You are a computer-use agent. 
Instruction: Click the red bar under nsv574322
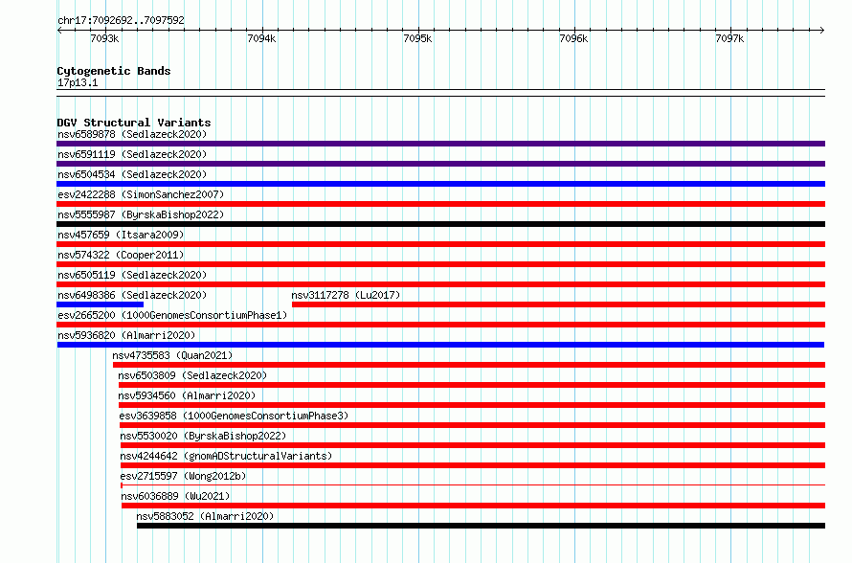click(x=440, y=264)
